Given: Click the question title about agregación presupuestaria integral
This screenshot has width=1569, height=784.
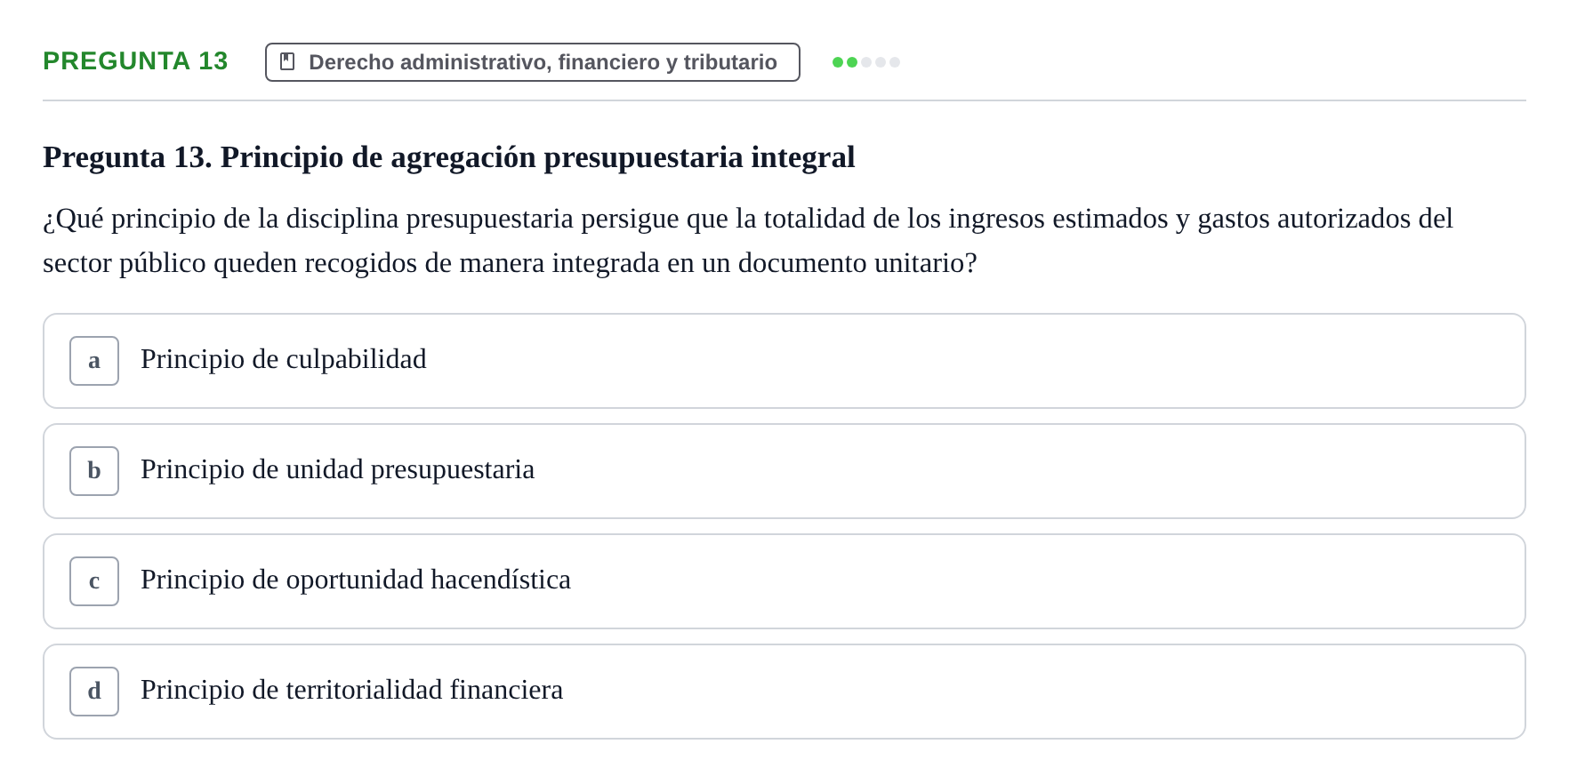Looking at the screenshot, I should (449, 157).
